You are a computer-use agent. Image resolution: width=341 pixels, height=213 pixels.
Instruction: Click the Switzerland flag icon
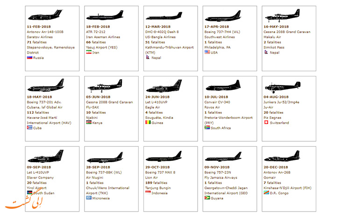pos(266,122)
